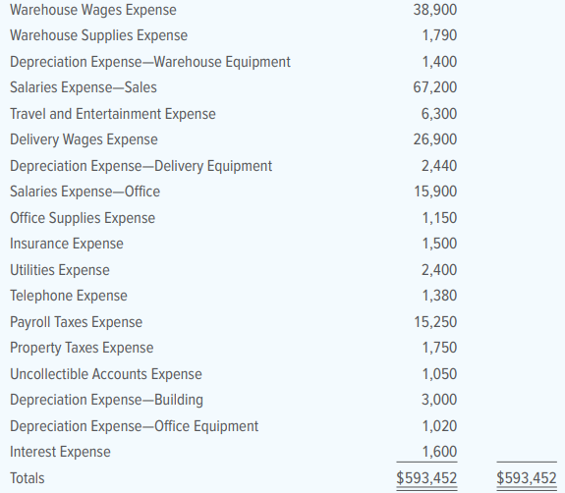Click the Warehouse Supplies Expense row label
Image resolution: width=565 pixels, height=493 pixels.
(98, 35)
